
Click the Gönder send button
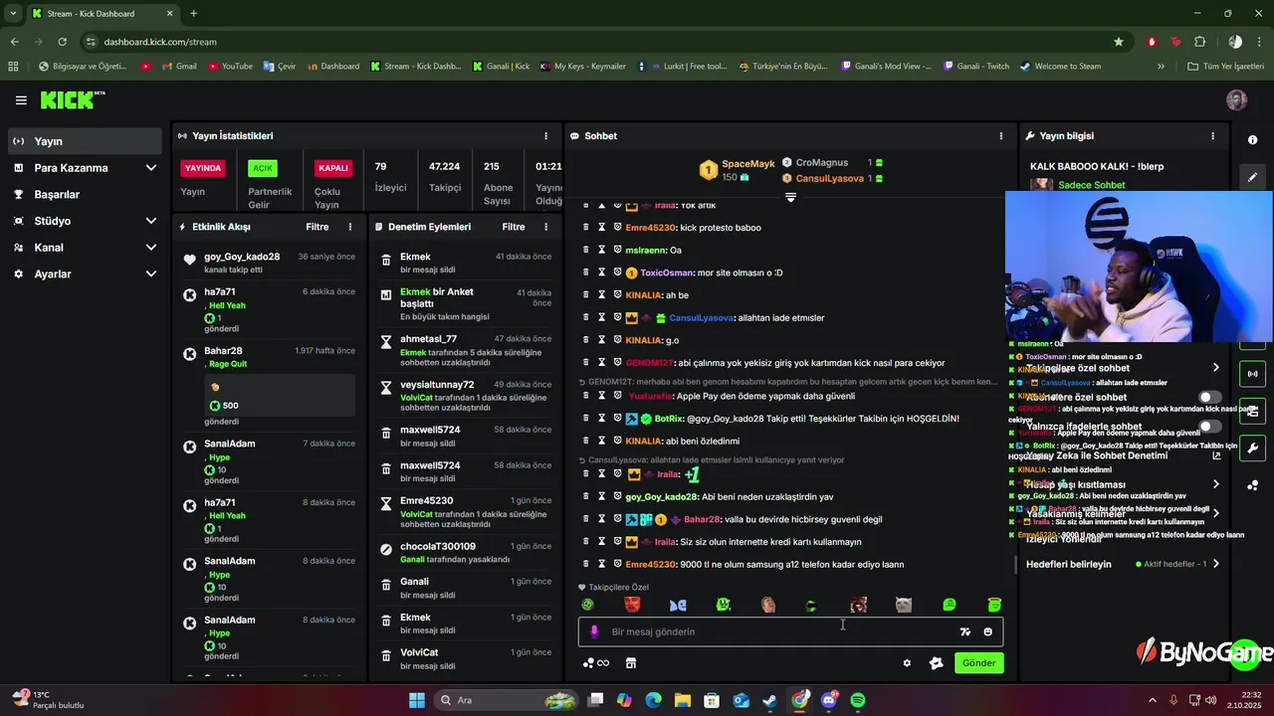pos(978,663)
